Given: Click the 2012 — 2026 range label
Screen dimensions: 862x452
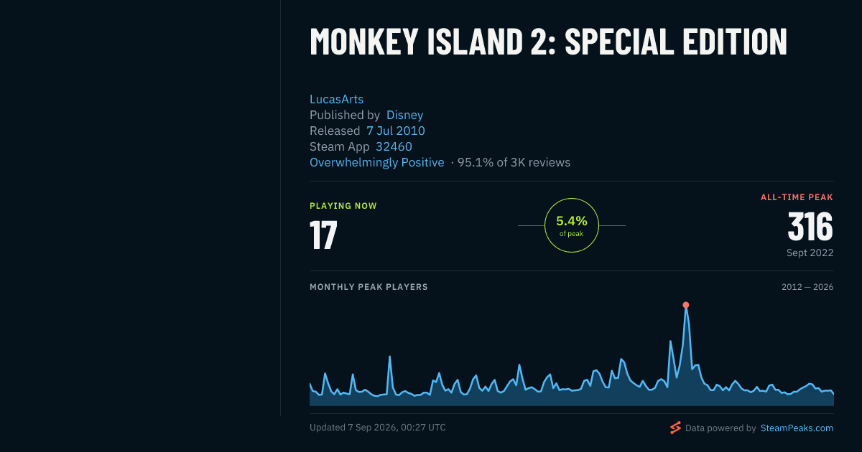Looking at the screenshot, I should tap(807, 287).
